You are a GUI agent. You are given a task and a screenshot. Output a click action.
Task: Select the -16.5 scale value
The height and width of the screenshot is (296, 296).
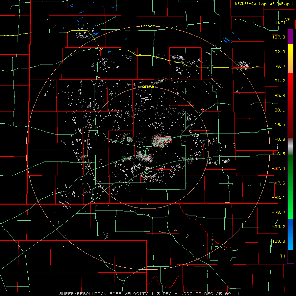click(279, 154)
